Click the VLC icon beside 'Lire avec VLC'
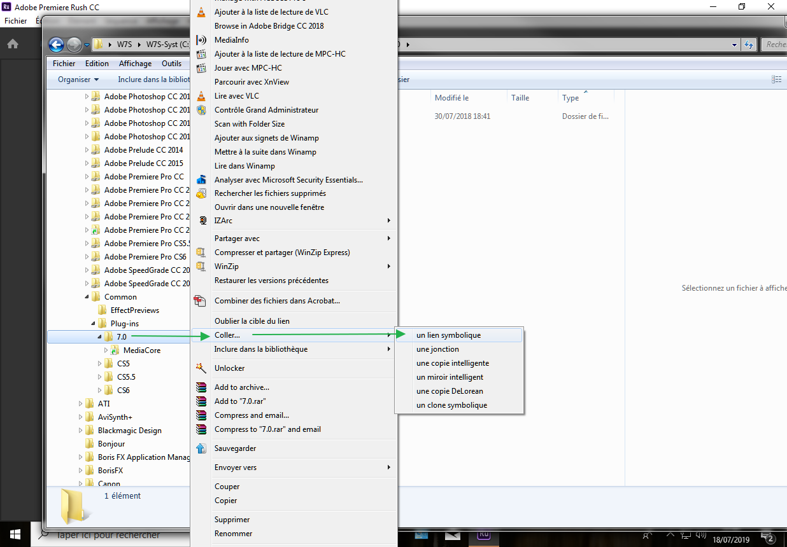The width and height of the screenshot is (787, 547). click(x=201, y=96)
